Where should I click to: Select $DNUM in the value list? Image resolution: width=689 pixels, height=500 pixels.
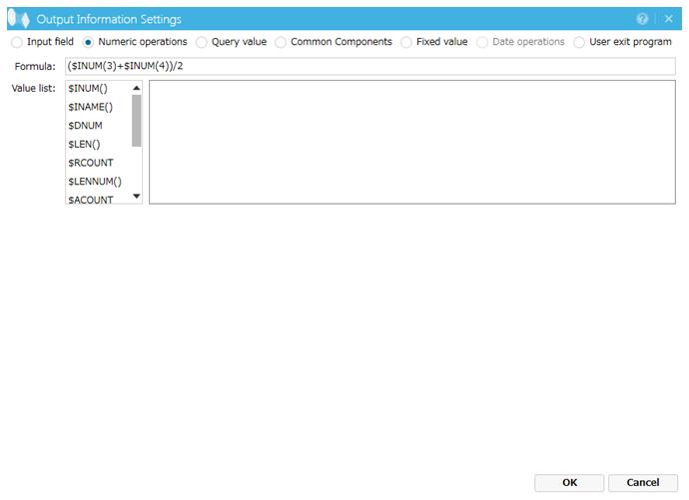pos(85,126)
